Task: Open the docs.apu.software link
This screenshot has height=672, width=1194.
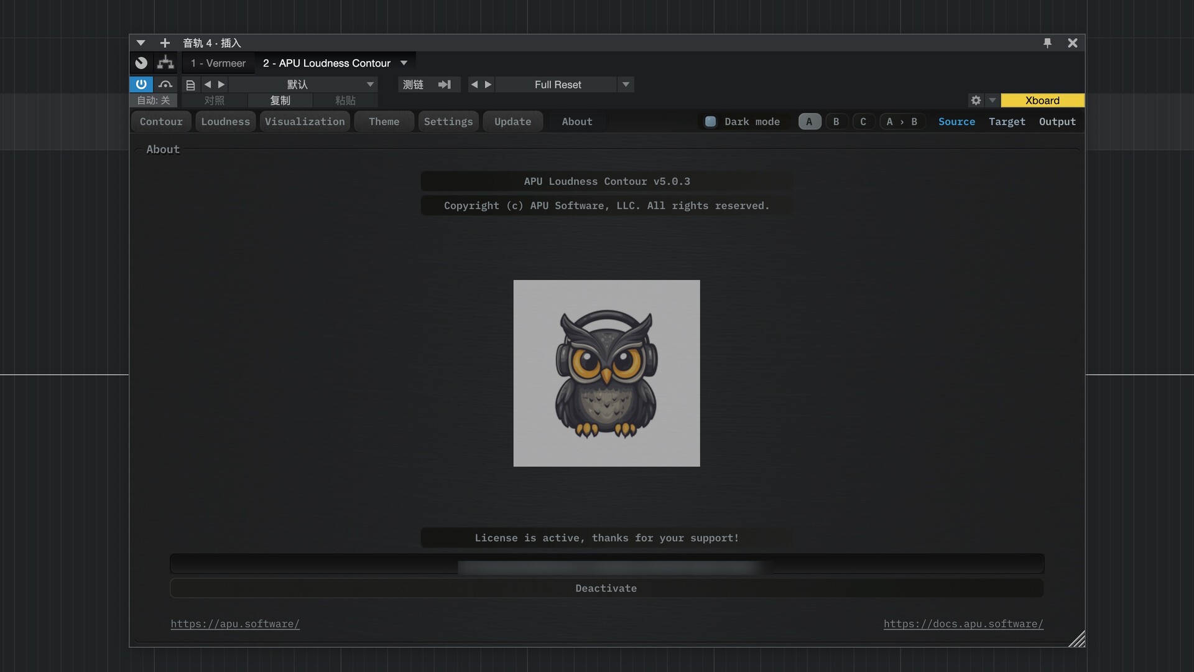Action: click(x=963, y=623)
